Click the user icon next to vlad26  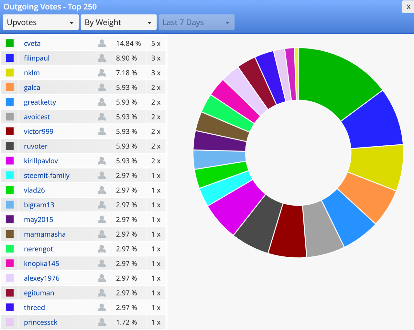tap(102, 190)
